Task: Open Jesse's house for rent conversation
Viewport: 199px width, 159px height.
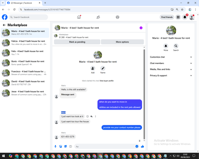Action: click(25, 93)
